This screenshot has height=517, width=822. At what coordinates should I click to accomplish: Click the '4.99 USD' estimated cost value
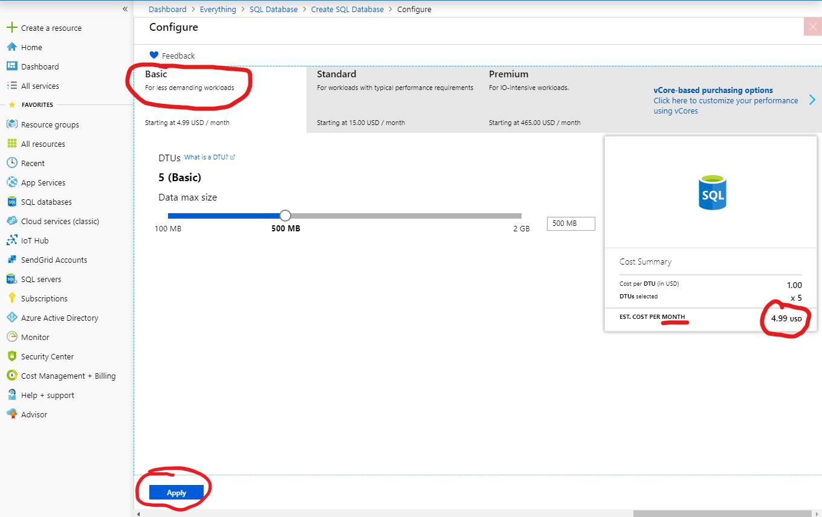pyautogui.click(x=786, y=318)
